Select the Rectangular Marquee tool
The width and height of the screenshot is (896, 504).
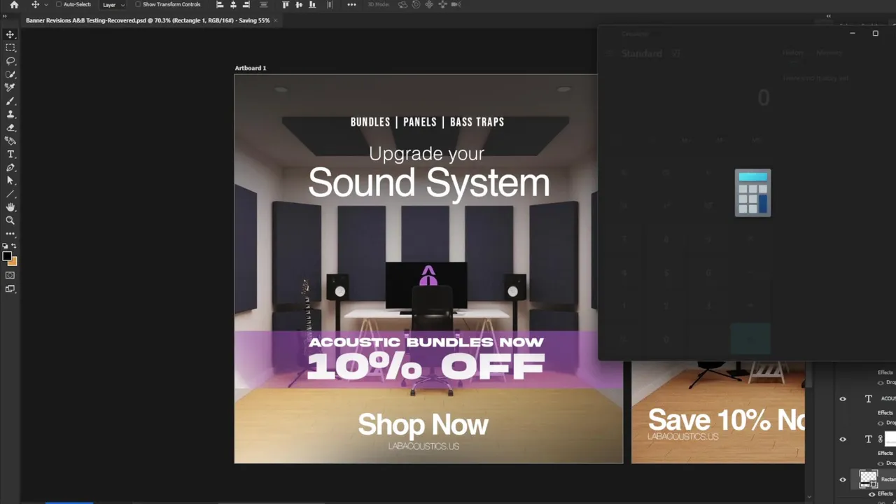(10, 48)
